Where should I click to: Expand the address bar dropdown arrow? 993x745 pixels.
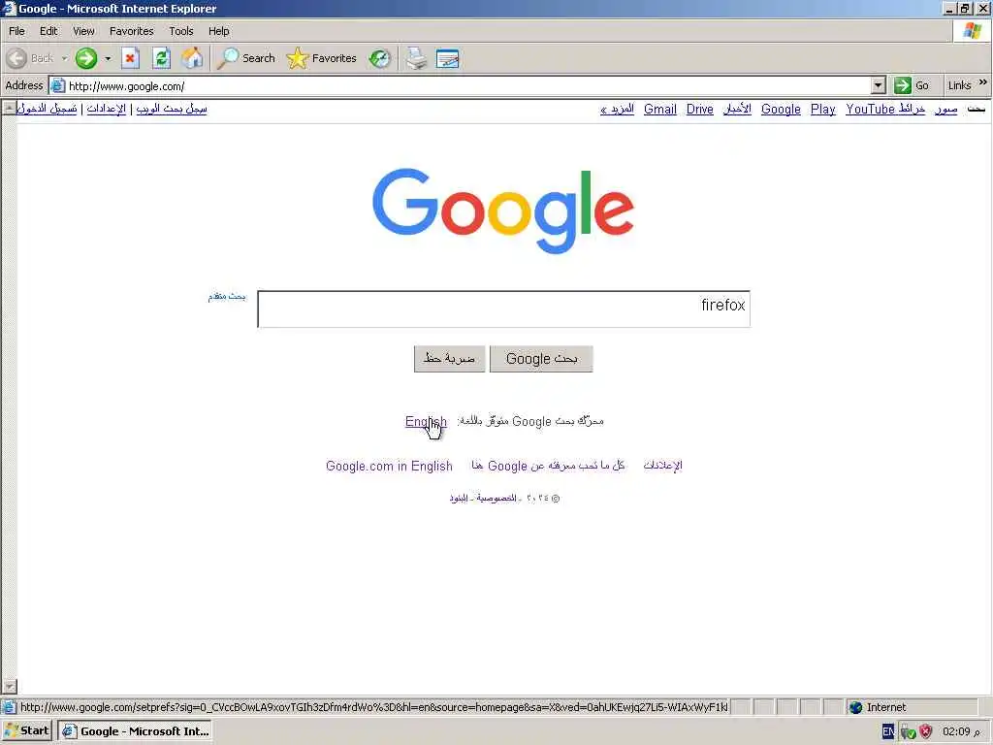[x=878, y=85]
